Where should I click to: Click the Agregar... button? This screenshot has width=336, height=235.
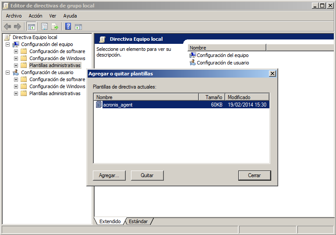coord(109,175)
